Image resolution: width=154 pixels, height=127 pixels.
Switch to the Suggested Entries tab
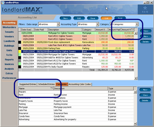(28, 84)
